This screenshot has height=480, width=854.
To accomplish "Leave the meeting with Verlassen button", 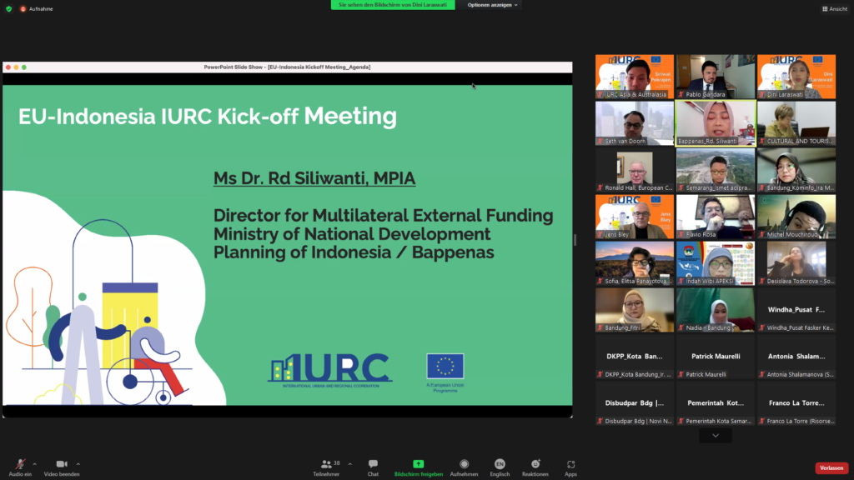I will (831, 468).
